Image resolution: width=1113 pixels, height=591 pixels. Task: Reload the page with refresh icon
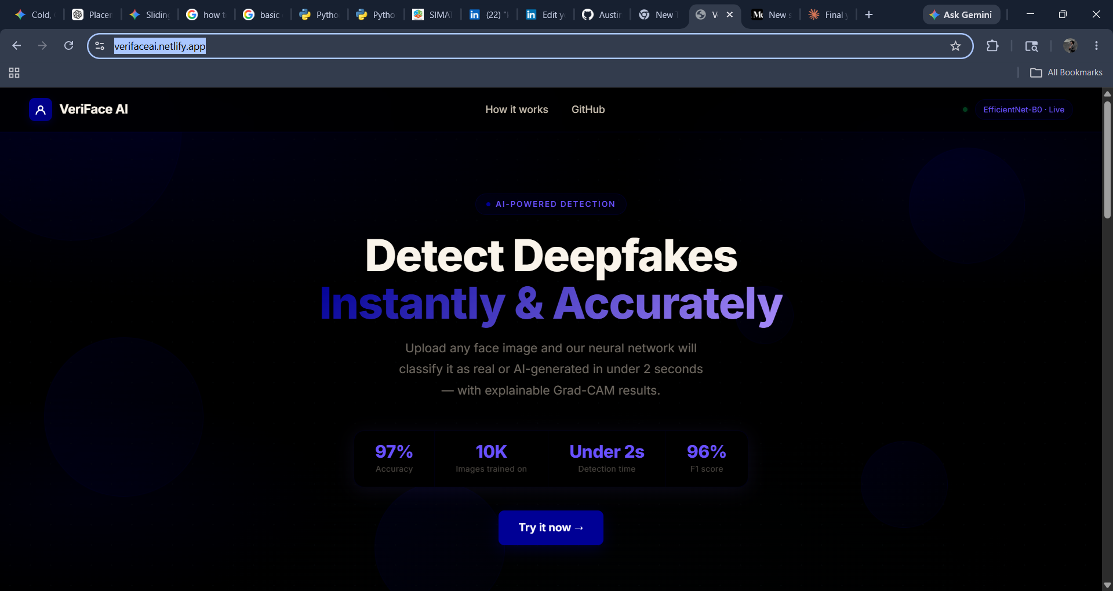click(x=68, y=46)
